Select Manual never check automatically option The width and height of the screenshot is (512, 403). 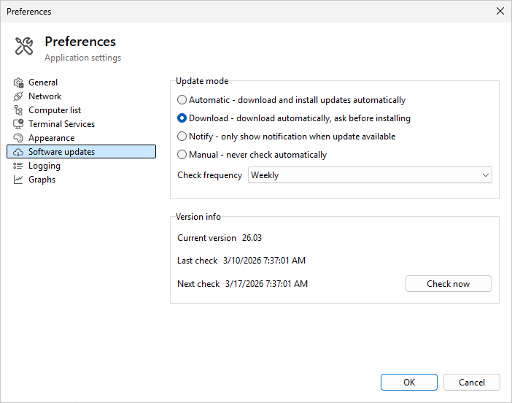[182, 155]
